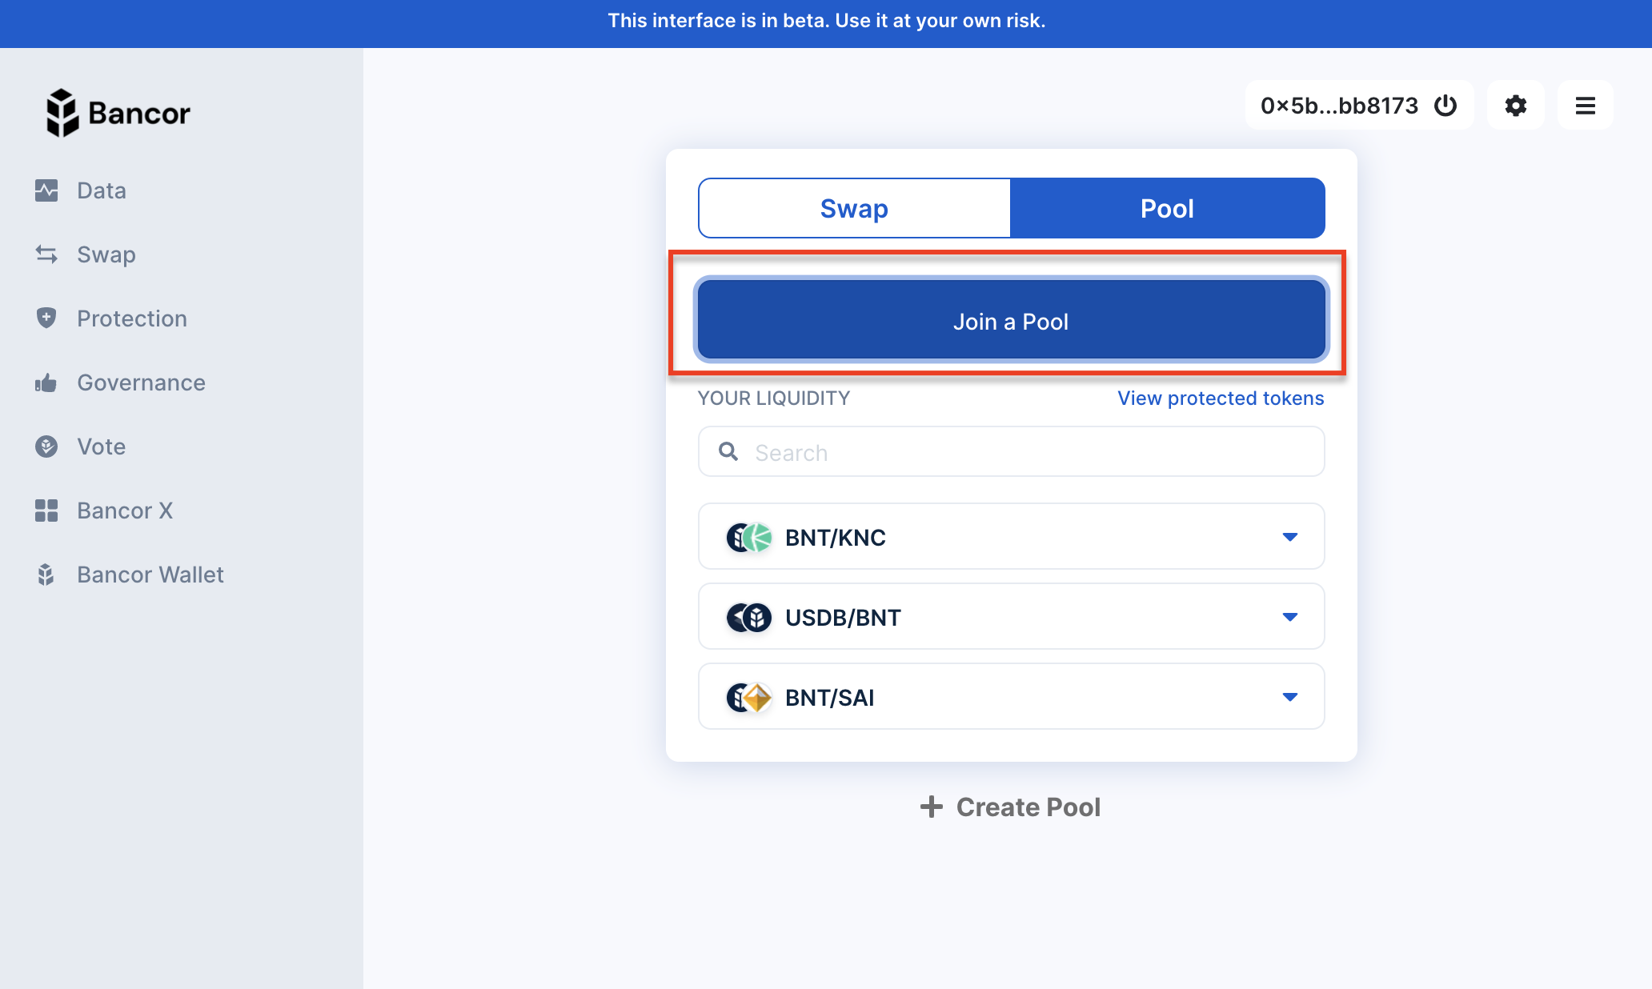Click the YOUR LIQUIDITY heading

pyautogui.click(x=774, y=398)
